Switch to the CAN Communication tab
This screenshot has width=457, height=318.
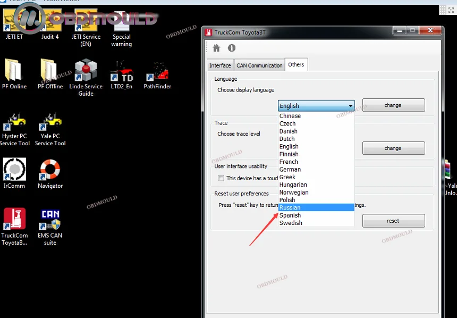259,65
